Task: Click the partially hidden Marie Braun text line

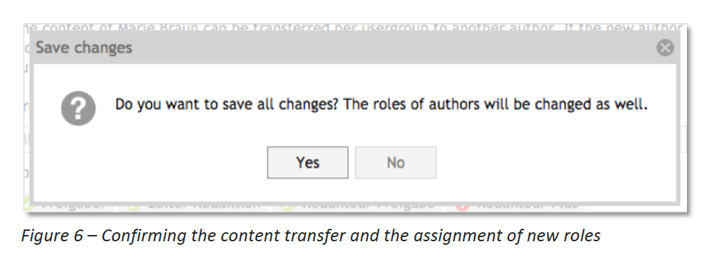Action: click(353, 28)
